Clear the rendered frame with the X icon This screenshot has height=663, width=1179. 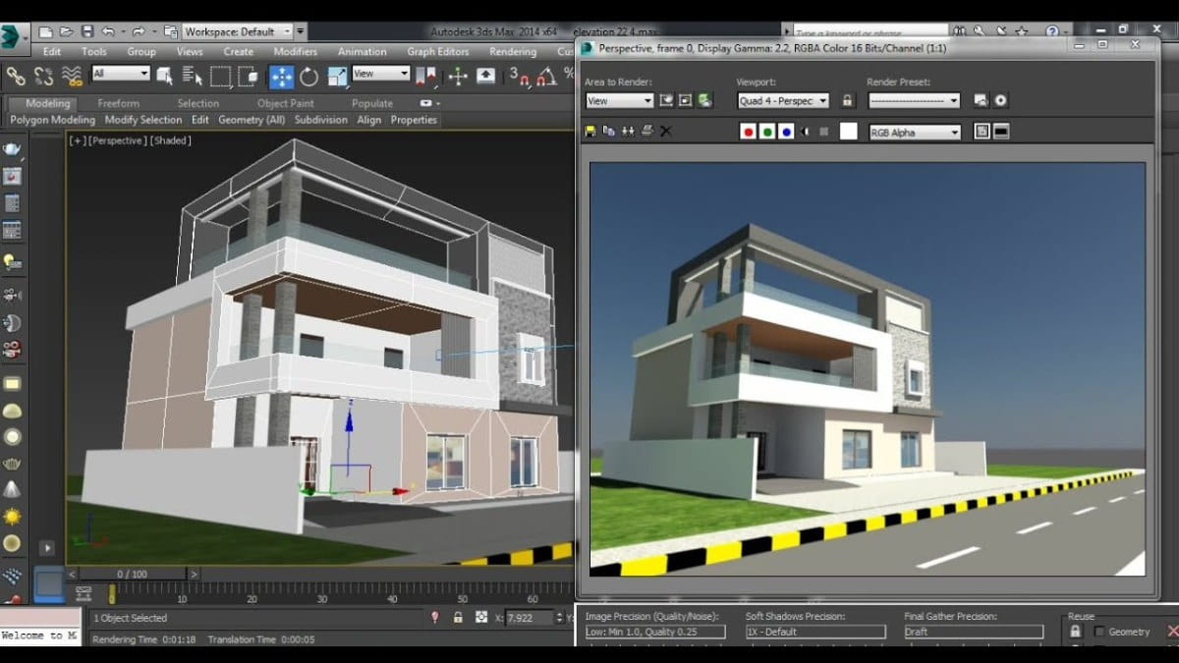[664, 130]
